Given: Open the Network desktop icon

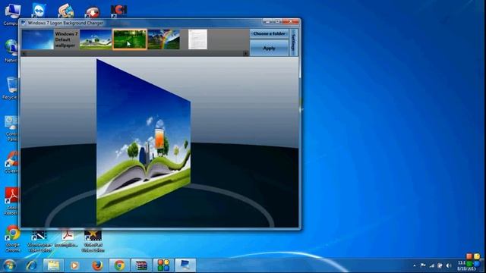Looking at the screenshot, I should click(x=12, y=51).
